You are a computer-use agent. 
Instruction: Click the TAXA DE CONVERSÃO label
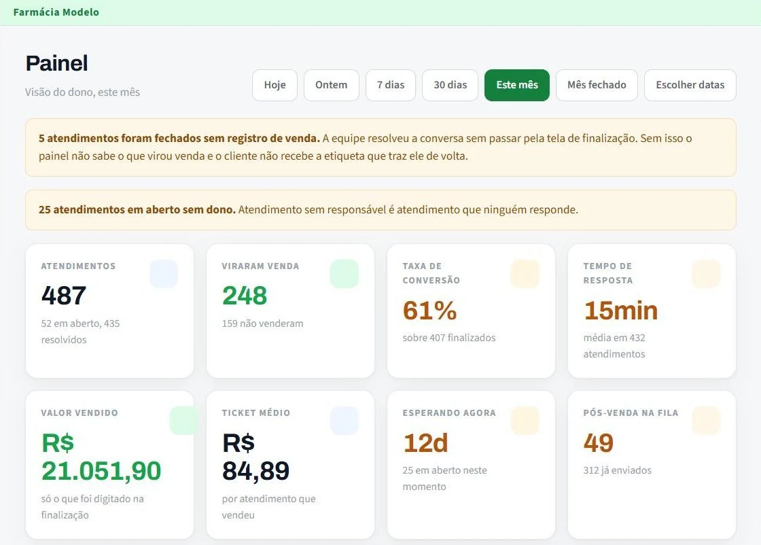[x=431, y=273]
